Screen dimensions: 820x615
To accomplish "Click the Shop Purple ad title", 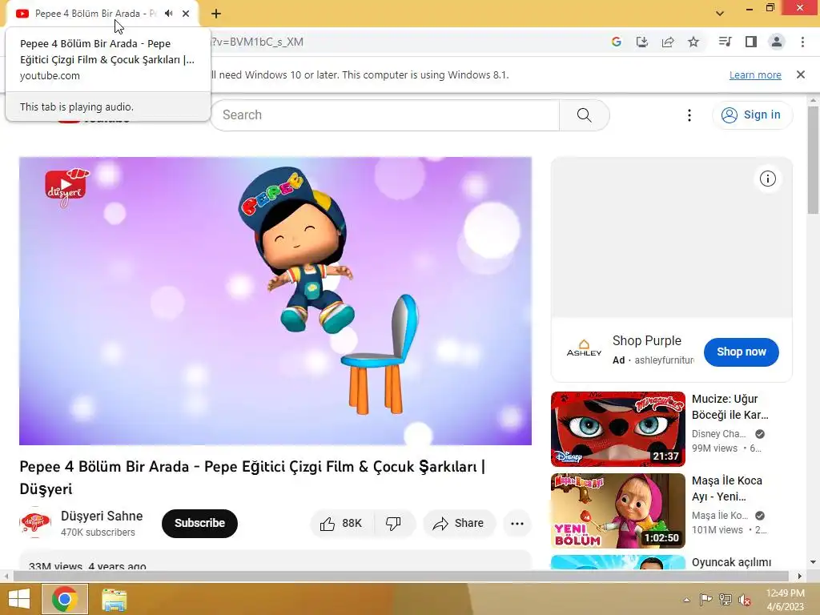I will point(647,340).
